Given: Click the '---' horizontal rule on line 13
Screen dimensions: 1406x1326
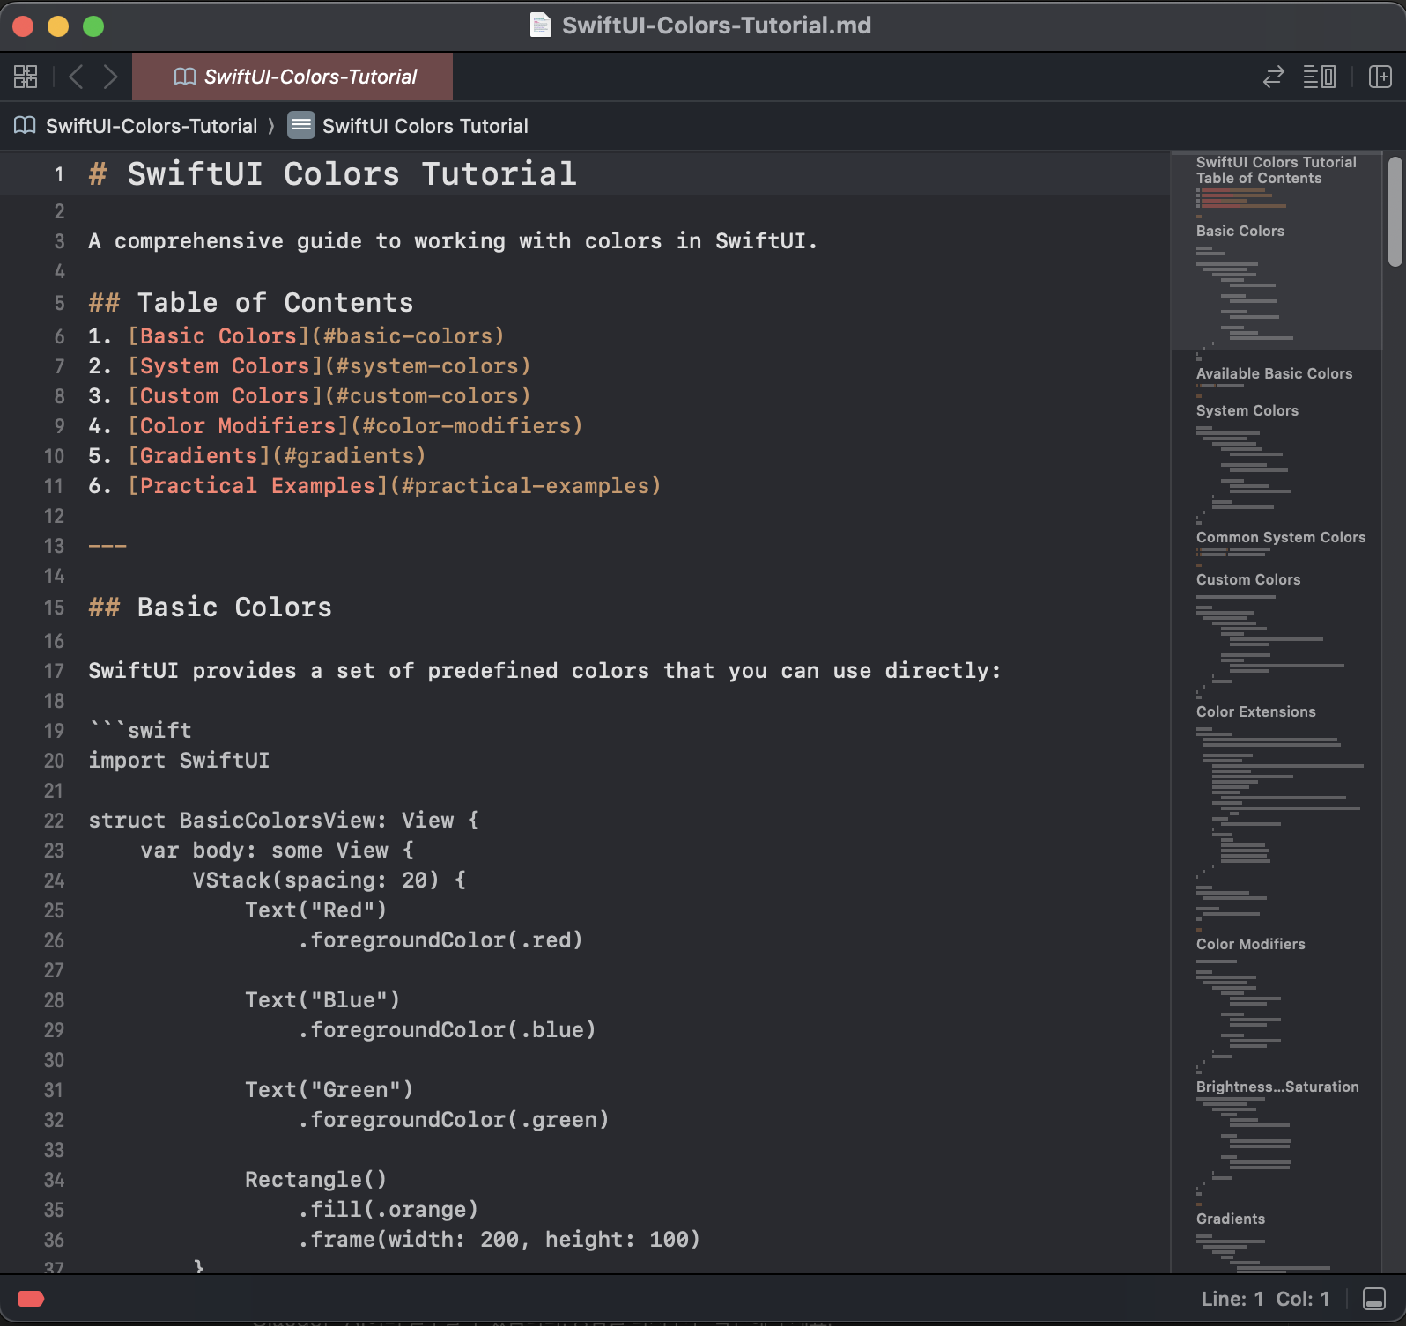Looking at the screenshot, I should (107, 546).
